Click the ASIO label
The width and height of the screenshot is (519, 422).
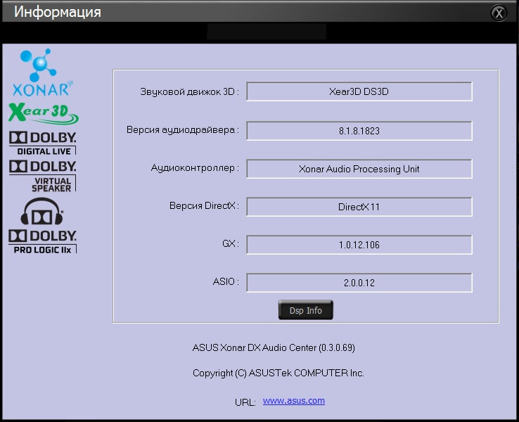coord(226,281)
